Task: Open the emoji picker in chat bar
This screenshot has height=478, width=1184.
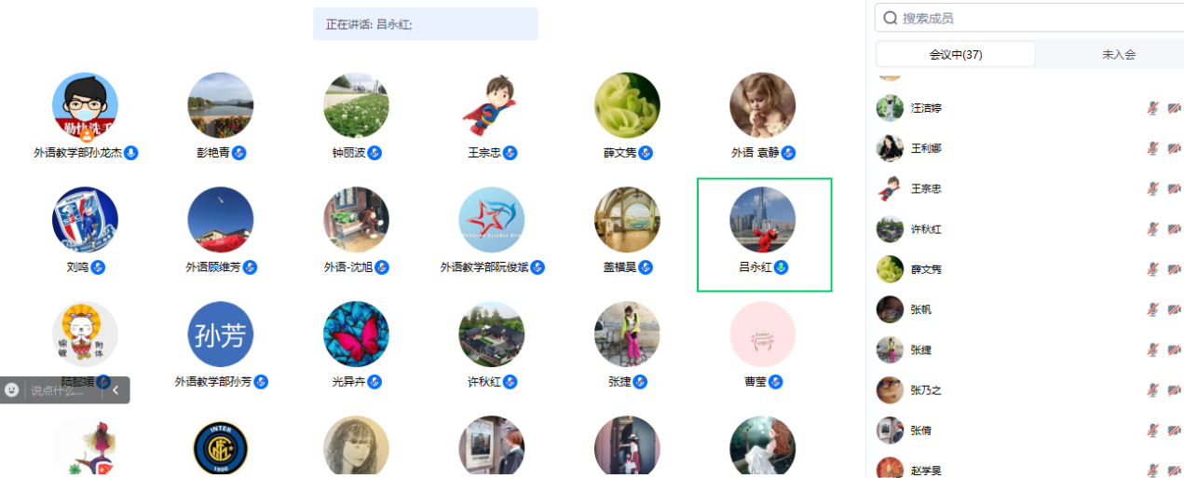Action: pyautogui.click(x=12, y=390)
